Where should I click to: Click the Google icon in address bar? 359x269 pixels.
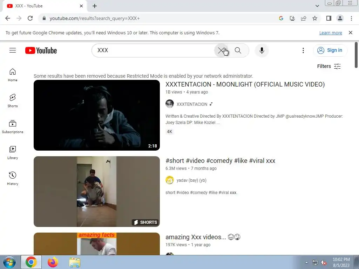[281, 18]
